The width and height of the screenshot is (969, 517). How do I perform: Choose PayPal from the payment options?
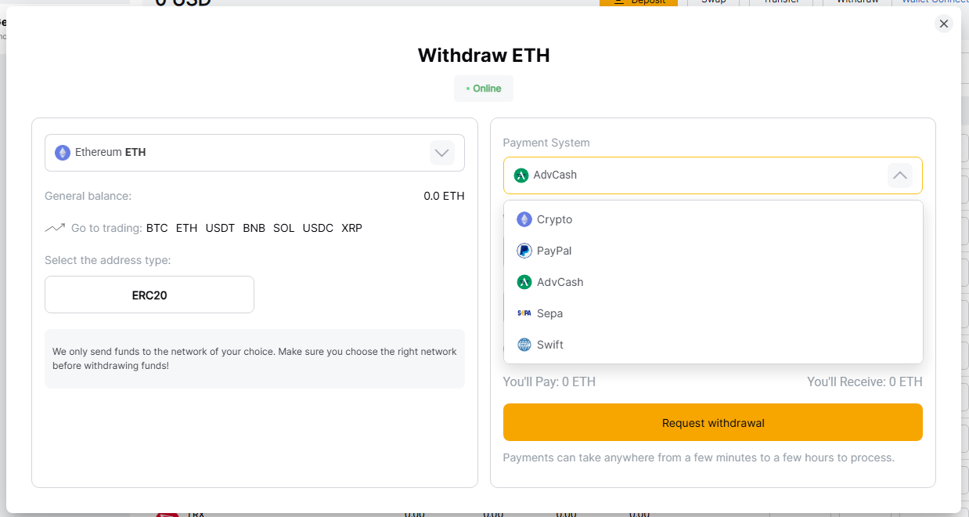(713, 251)
